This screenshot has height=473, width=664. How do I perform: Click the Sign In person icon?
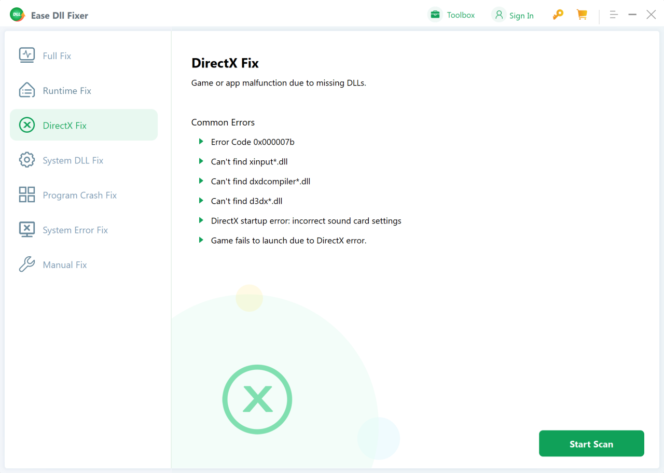(499, 15)
